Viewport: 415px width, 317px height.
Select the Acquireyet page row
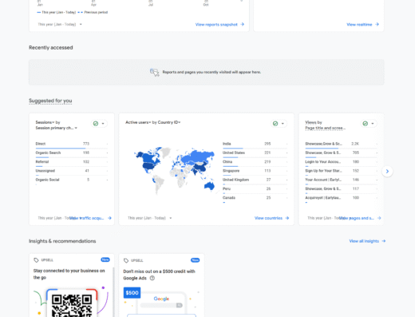[342, 198]
